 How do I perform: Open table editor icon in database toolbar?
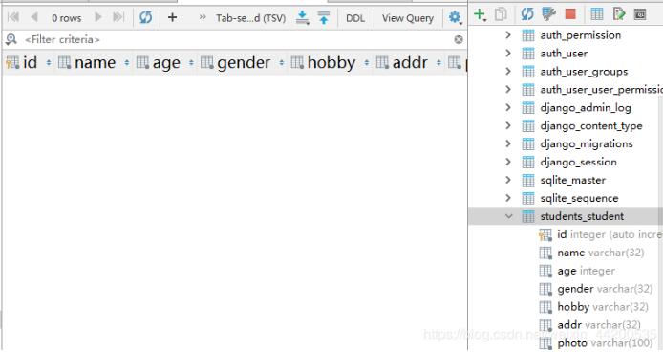point(597,14)
